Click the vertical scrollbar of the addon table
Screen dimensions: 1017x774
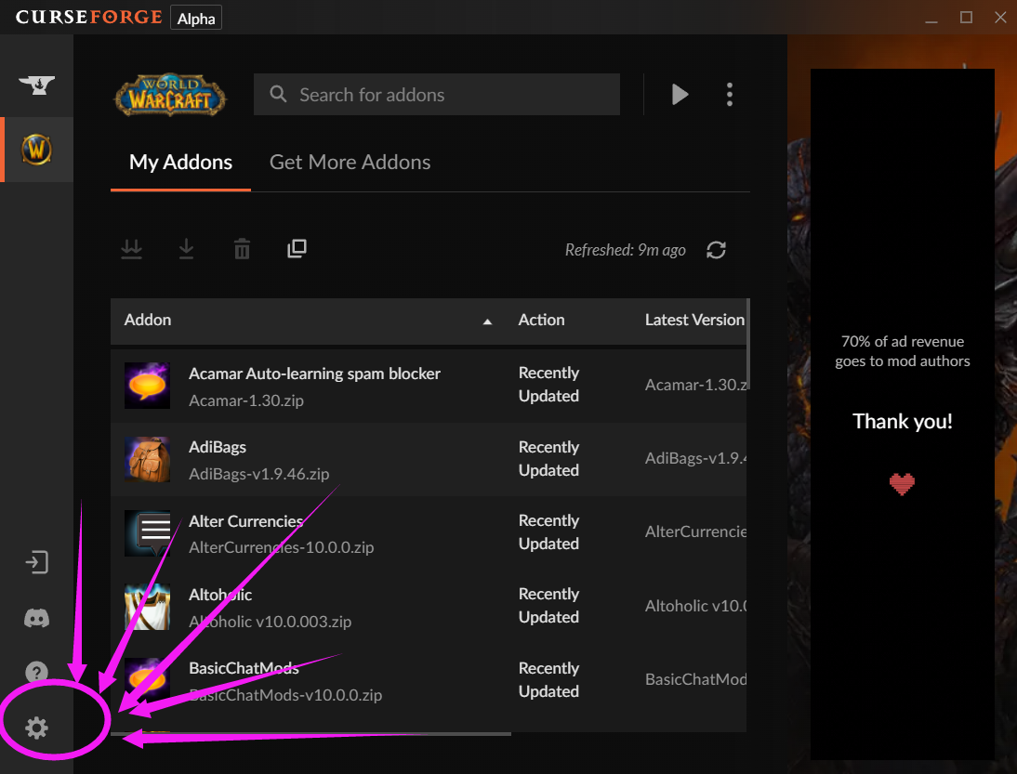pos(748,344)
